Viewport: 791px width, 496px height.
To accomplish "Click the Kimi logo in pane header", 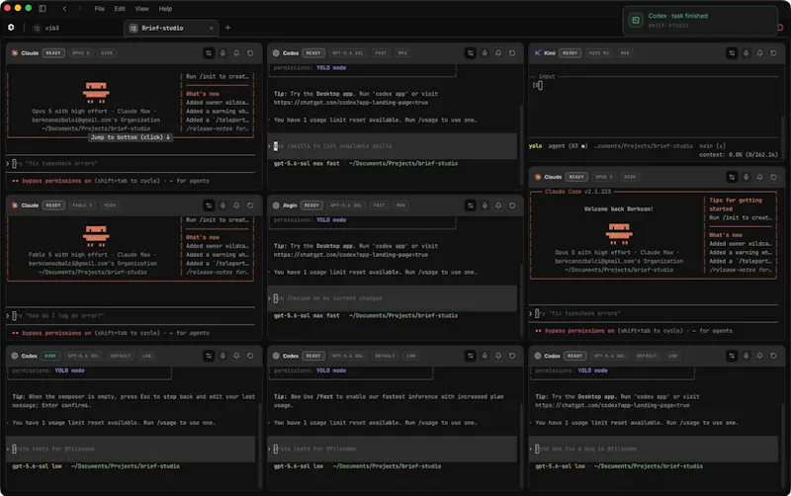I will 538,53.
